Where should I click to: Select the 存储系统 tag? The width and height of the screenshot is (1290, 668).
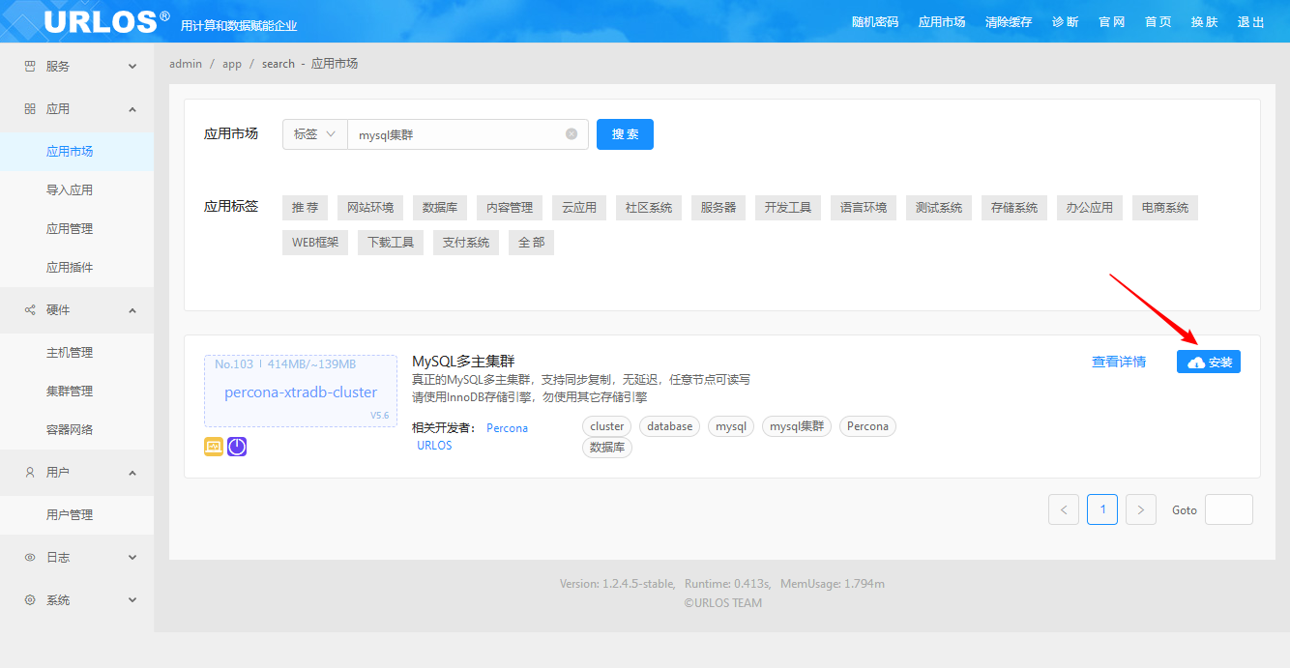(1014, 208)
